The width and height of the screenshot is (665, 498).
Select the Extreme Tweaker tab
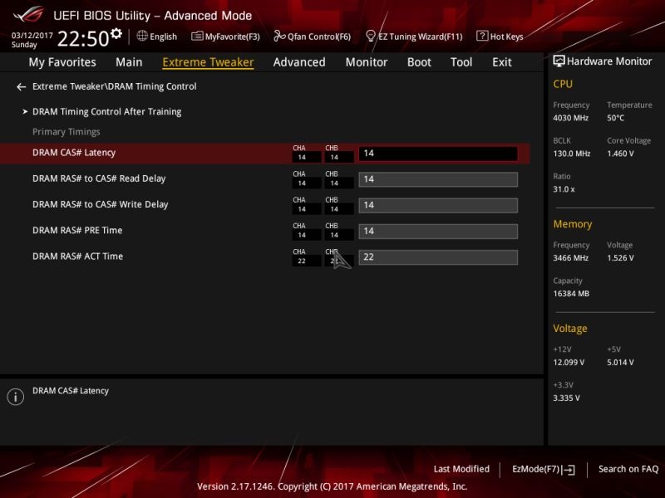[209, 62]
